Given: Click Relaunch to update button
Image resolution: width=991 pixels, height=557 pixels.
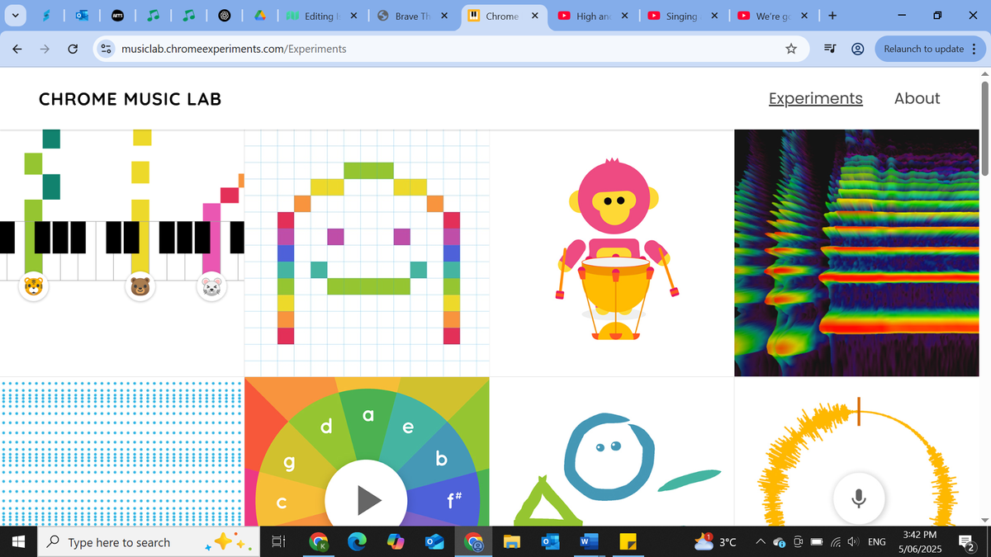Looking at the screenshot, I should (x=923, y=49).
